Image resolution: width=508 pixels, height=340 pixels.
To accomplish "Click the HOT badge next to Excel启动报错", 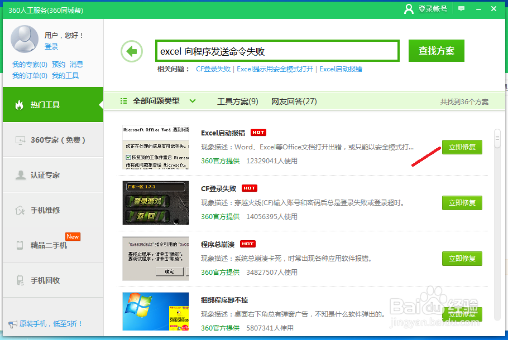I will point(258,132).
